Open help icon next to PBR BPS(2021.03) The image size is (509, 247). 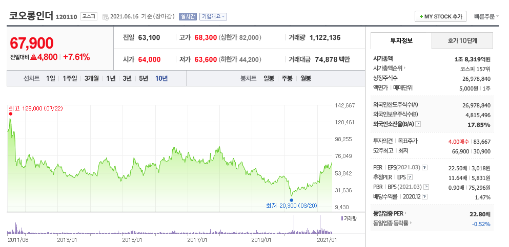426,187
